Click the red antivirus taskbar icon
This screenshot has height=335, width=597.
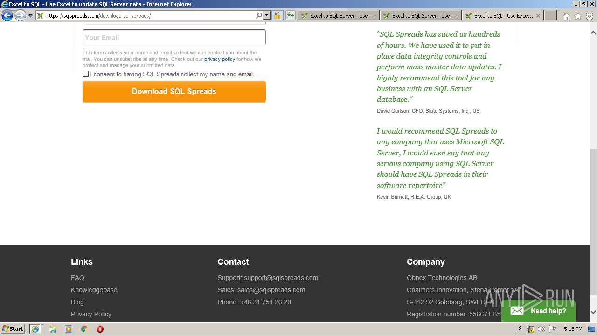click(x=100, y=329)
